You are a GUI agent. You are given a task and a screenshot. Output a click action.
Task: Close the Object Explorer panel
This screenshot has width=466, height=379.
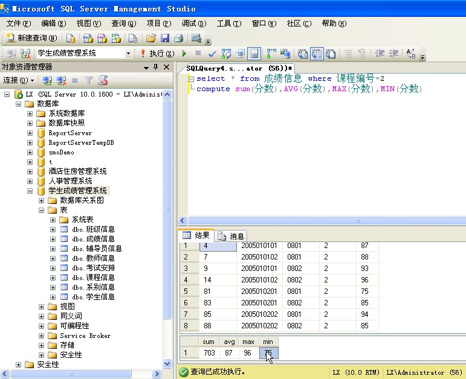tap(166, 67)
